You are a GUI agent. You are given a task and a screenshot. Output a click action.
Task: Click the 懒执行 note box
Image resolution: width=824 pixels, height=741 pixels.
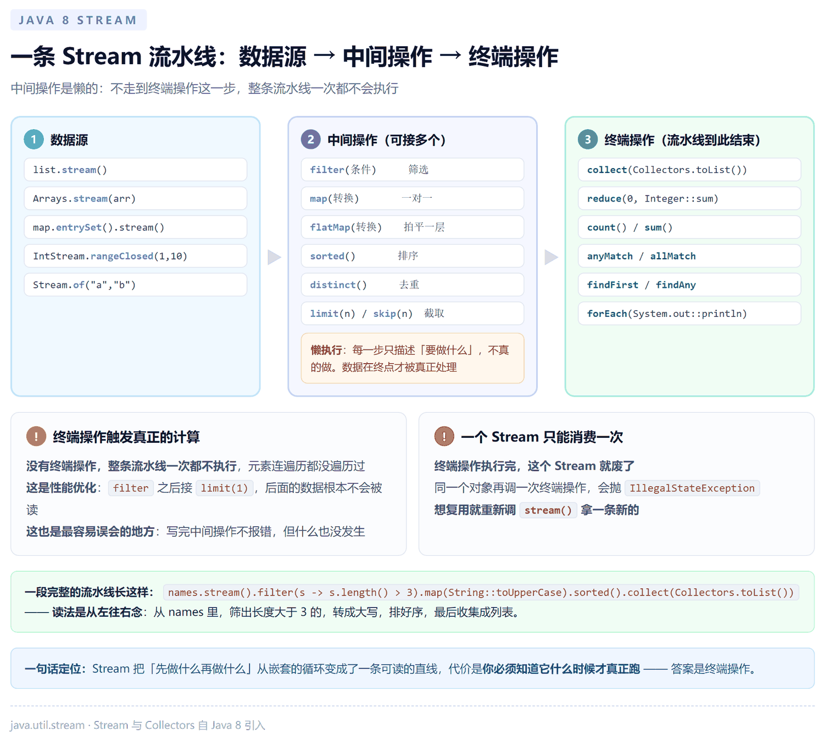click(x=413, y=358)
